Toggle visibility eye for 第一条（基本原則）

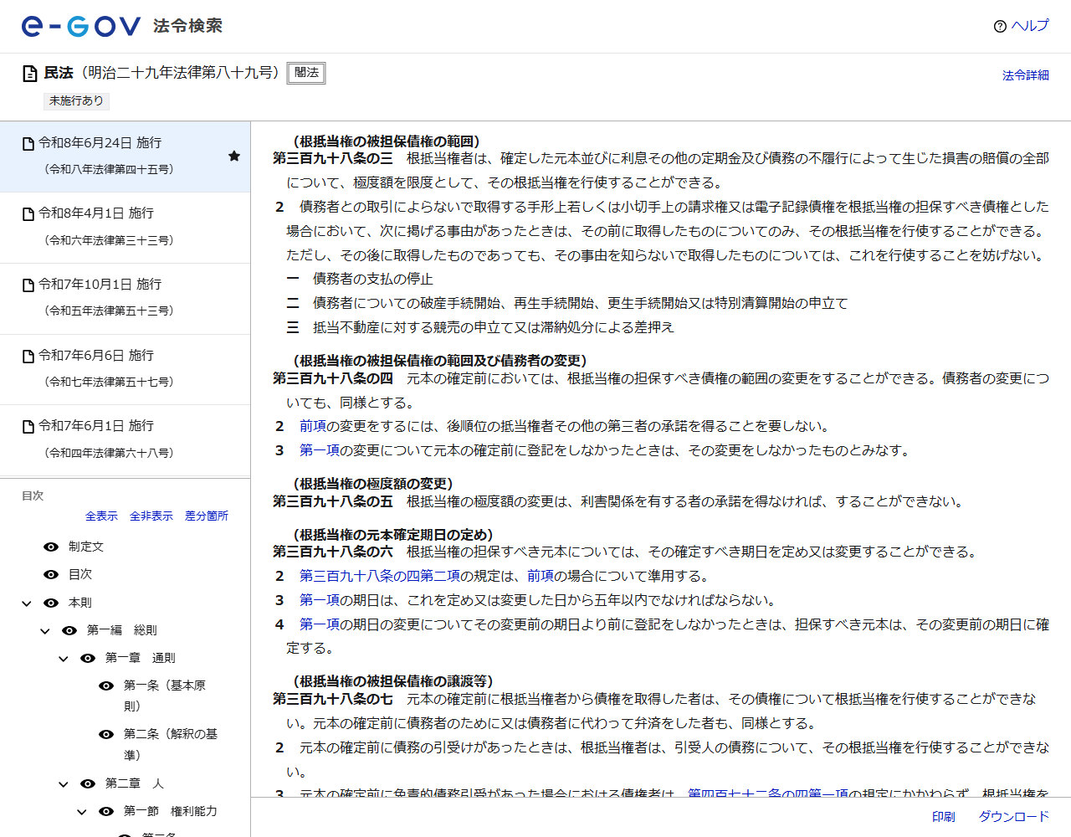[x=106, y=686]
